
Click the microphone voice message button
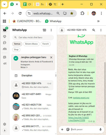click(101, 129)
